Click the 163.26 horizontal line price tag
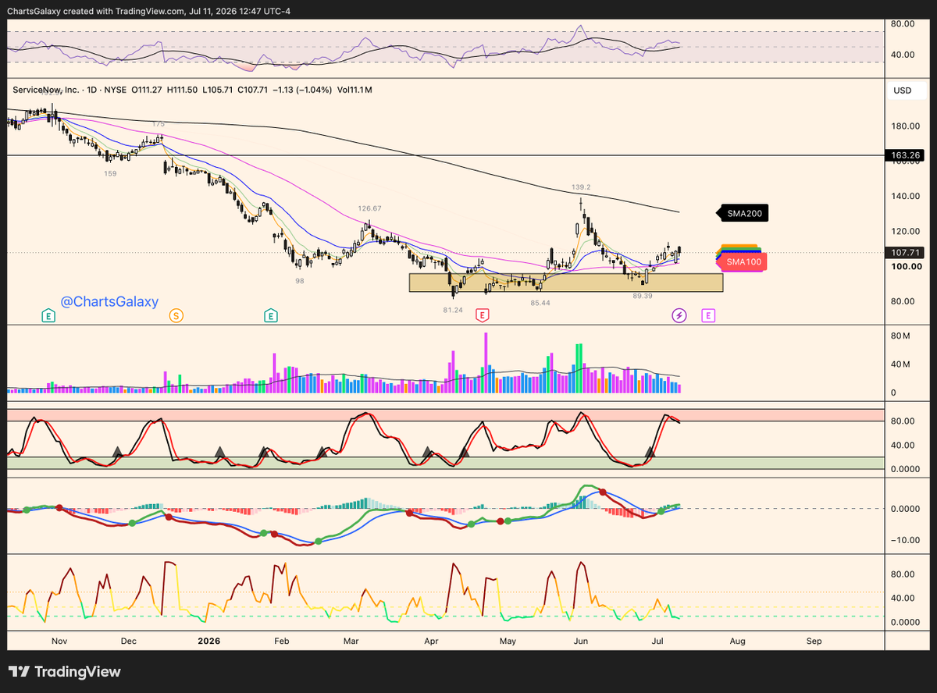The height and width of the screenshot is (693, 937). click(905, 155)
